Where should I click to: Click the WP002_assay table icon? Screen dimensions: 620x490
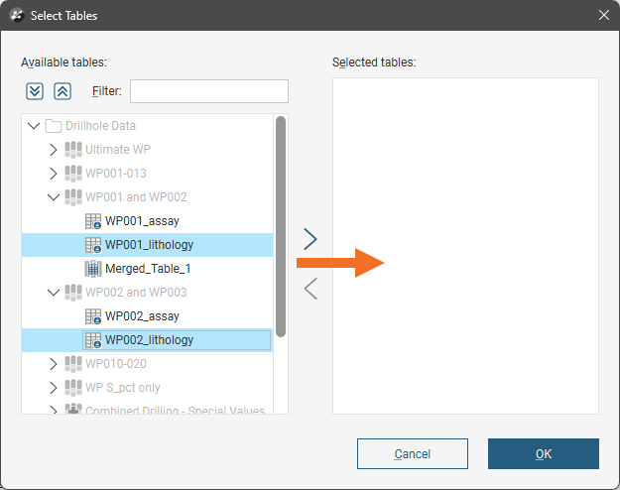tap(93, 316)
